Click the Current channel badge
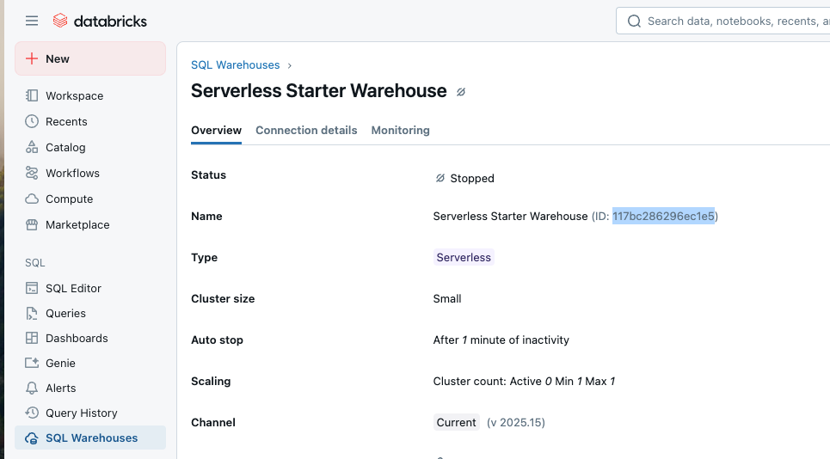Image resolution: width=830 pixels, height=459 pixels. 457,423
